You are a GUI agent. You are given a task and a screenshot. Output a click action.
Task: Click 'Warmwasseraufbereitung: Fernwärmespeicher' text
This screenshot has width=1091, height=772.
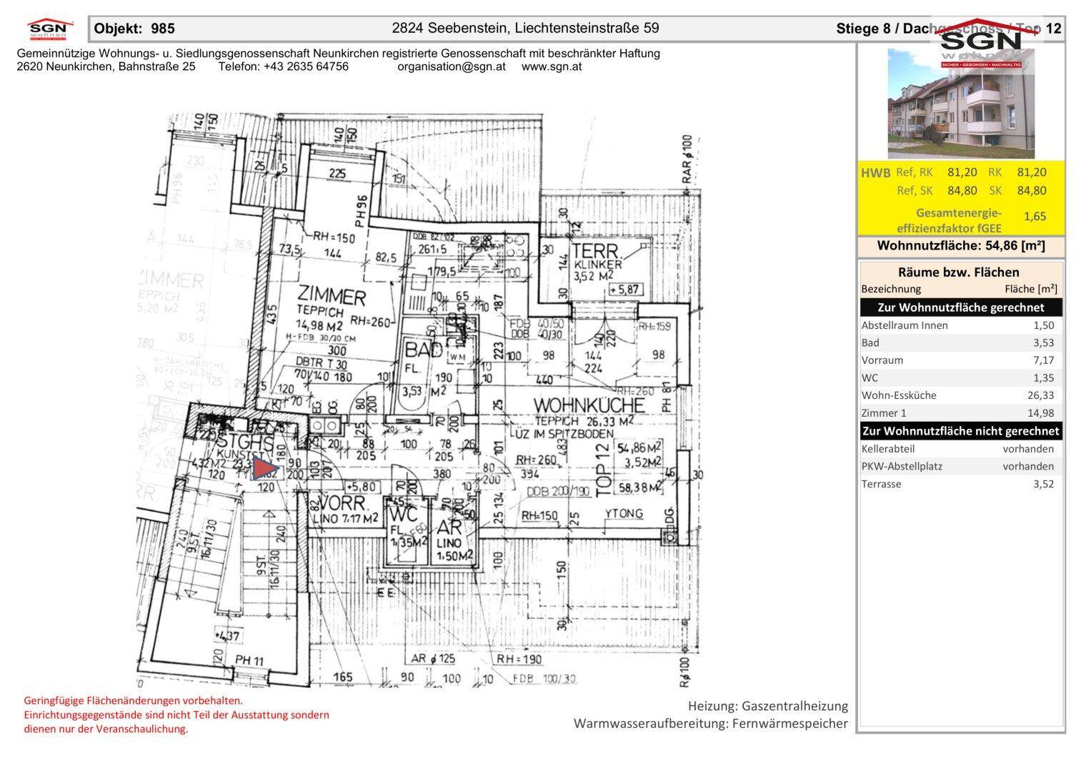(x=711, y=723)
